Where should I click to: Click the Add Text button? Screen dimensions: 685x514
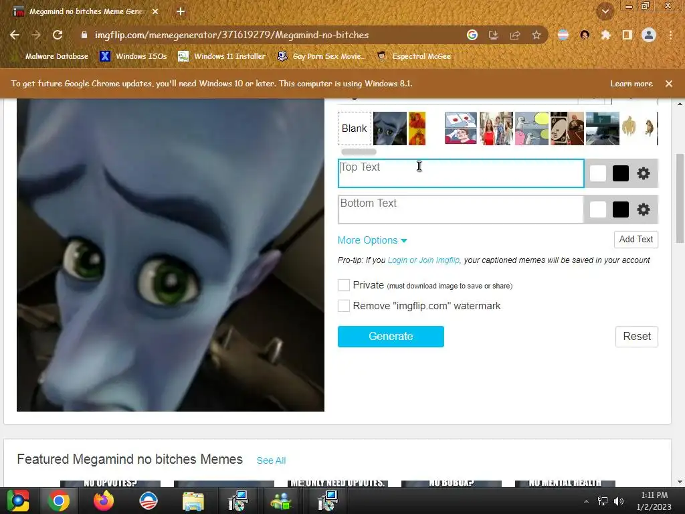(x=636, y=240)
